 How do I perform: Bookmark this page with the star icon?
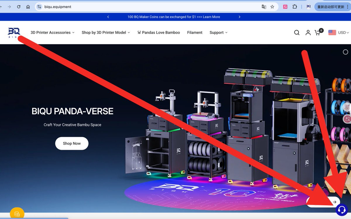point(272,7)
